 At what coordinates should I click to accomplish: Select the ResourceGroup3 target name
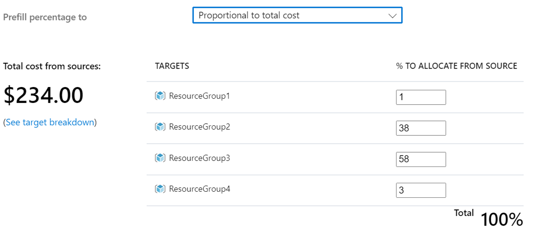(x=199, y=158)
